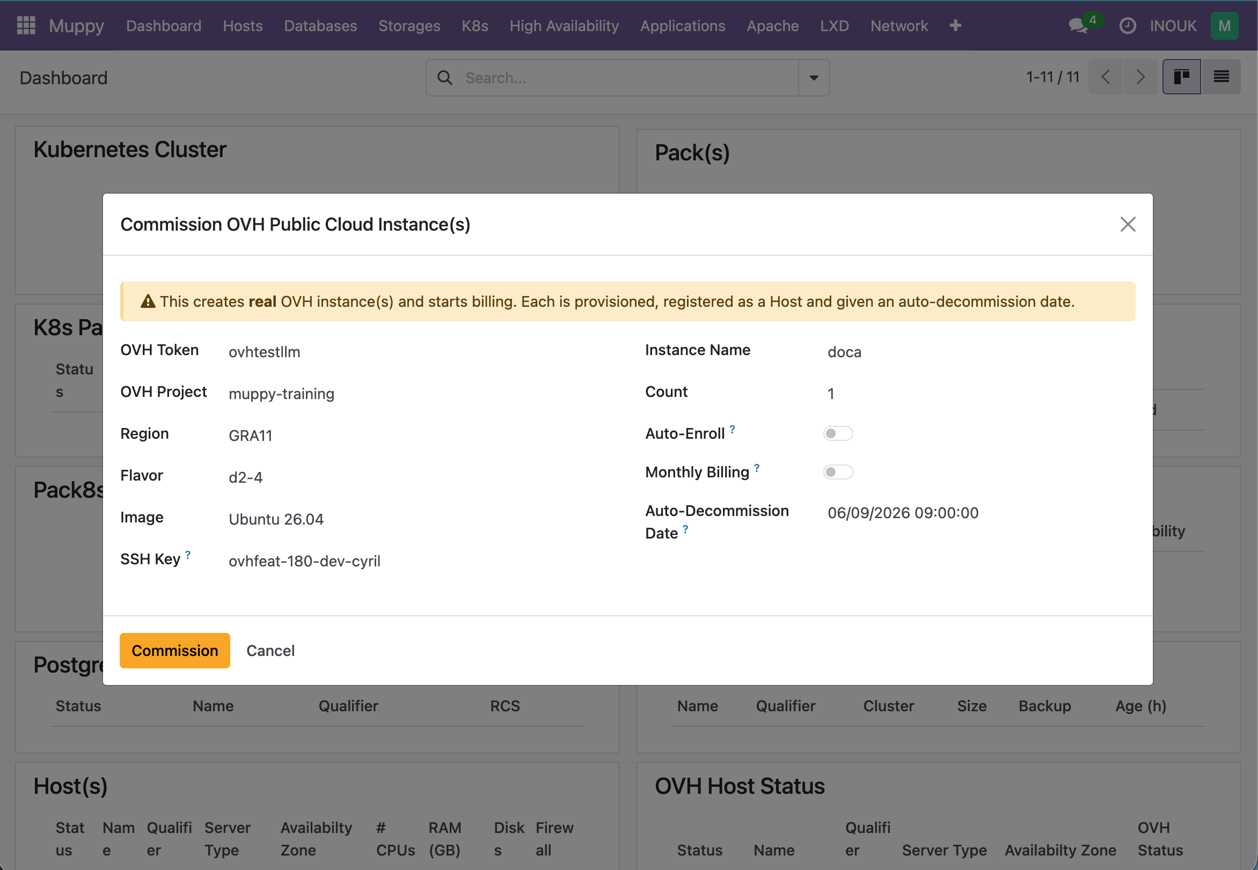Click the OVH Host Status heading
Image resolution: width=1258 pixels, height=870 pixels.
point(740,786)
